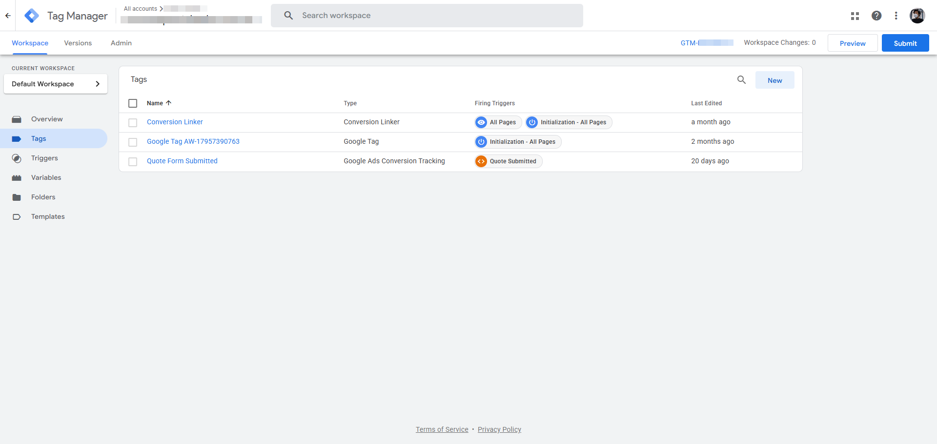The width and height of the screenshot is (937, 444).
Task: Open the Quote Form Submitted tag link
Action: click(x=182, y=161)
